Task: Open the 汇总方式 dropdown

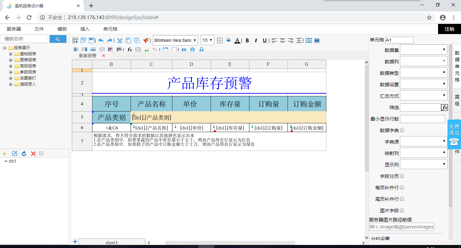Action: click(x=424, y=96)
